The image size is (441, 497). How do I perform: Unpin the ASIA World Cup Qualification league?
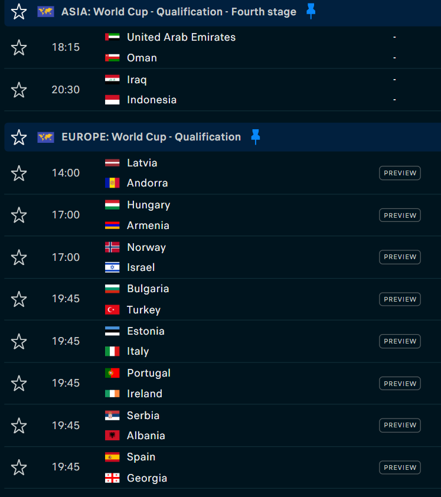[x=311, y=11]
